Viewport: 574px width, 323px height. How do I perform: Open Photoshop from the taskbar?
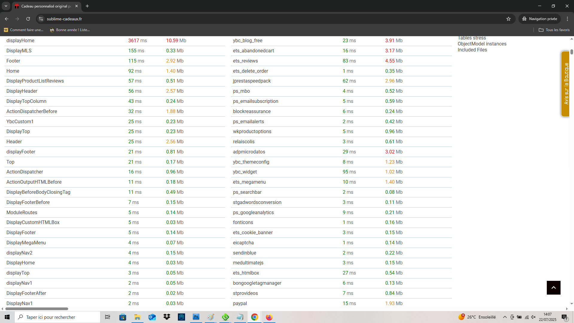(196, 317)
